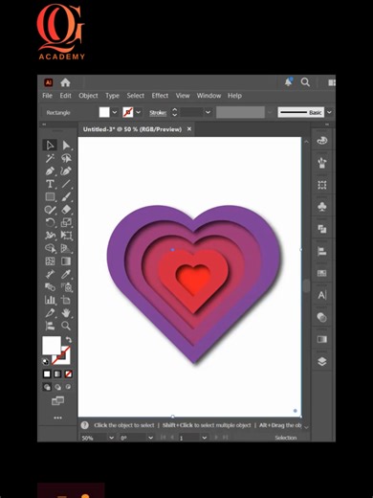Screen dimensions: 373x498
Task: Open the Object menu
Action: (x=88, y=96)
